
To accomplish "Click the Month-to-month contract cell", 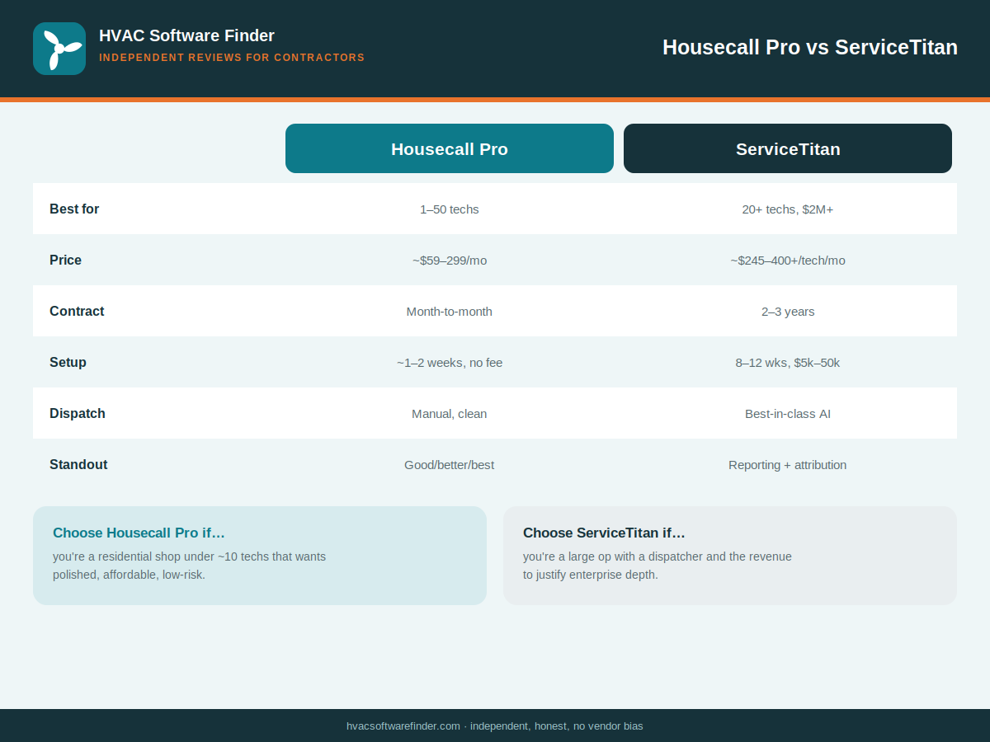I will (450, 312).
